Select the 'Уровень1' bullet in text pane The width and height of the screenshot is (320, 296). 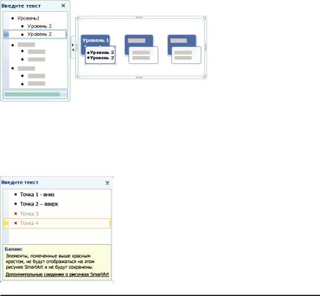click(28, 18)
